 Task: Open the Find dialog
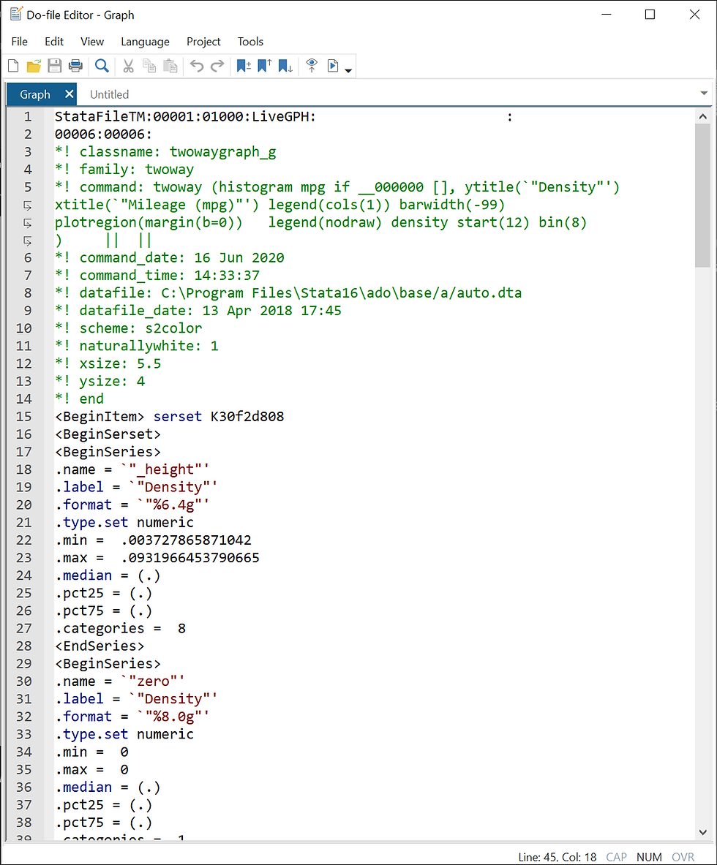click(x=102, y=66)
